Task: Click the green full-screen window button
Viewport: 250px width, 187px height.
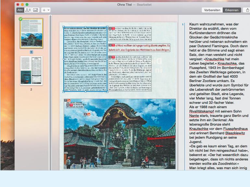Action: coord(27,5)
